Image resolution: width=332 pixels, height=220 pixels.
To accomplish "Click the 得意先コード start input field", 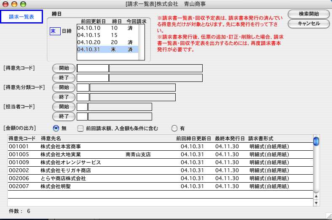I will point(93,68).
